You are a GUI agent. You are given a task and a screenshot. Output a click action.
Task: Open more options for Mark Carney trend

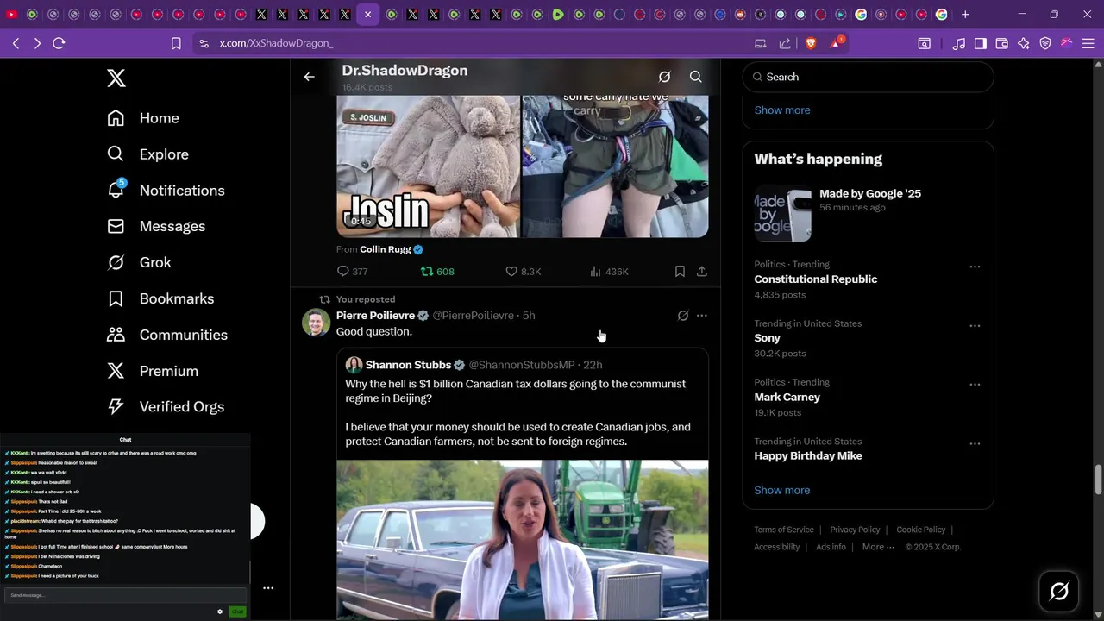pos(975,385)
